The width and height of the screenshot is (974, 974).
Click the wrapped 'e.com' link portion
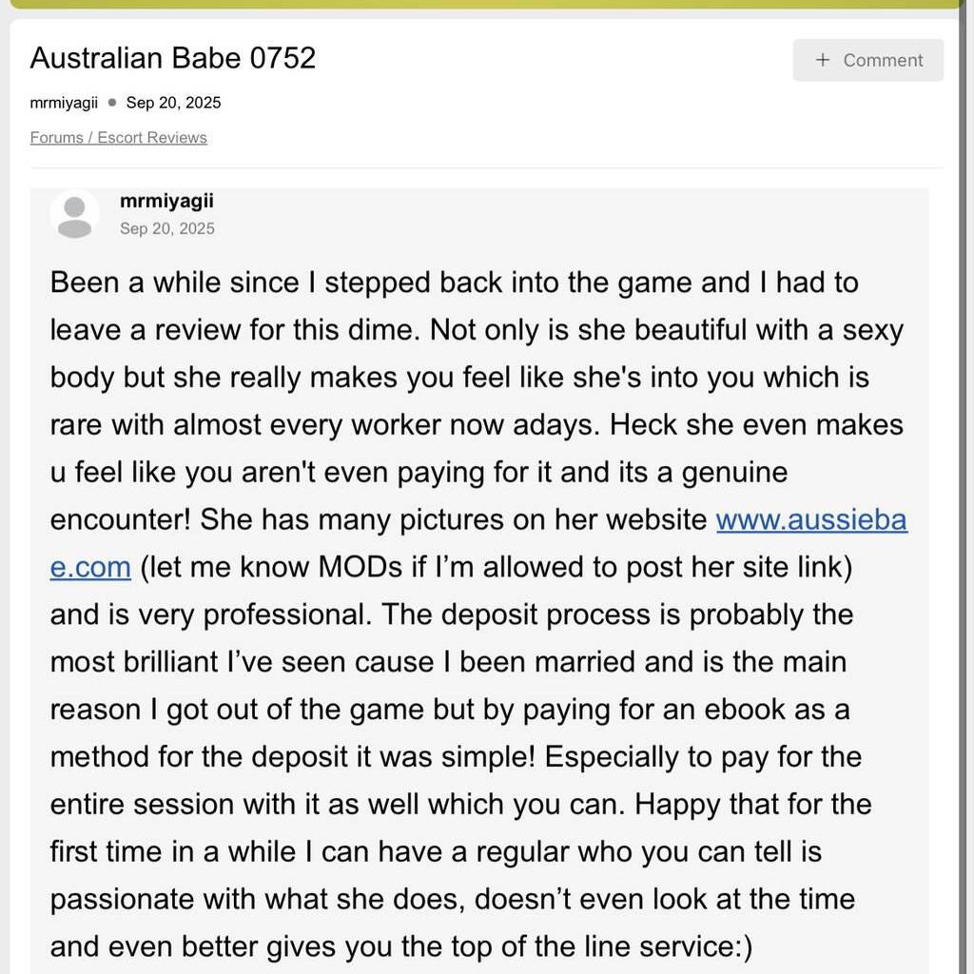click(x=89, y=568)
